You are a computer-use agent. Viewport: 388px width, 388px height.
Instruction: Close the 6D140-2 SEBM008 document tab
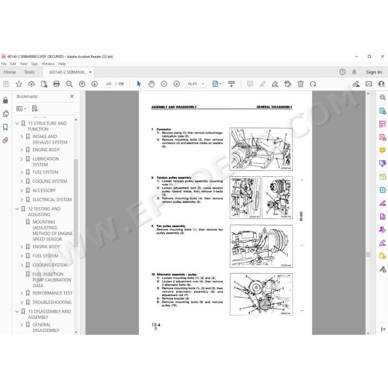(x=90, y=72)
